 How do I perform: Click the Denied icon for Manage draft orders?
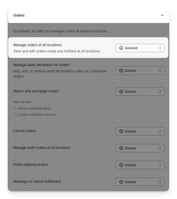click(x=121, y=148)
